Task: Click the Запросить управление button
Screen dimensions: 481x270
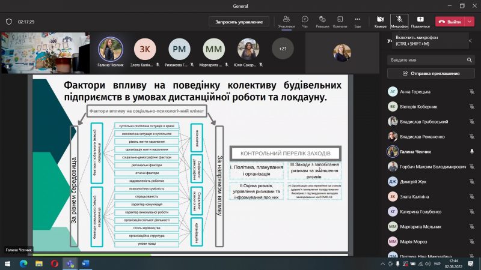Action: pyautogui.click(x=239, y=22)
